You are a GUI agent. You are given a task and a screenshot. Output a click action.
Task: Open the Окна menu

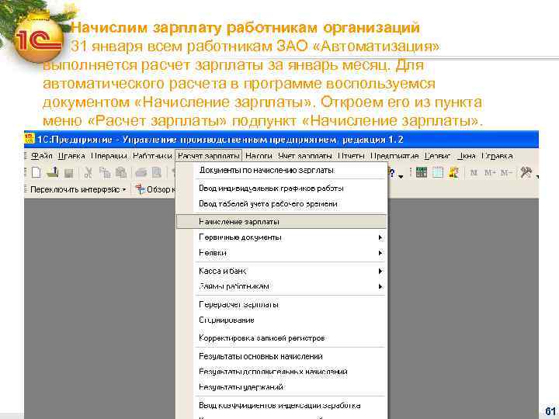(467, 156)
